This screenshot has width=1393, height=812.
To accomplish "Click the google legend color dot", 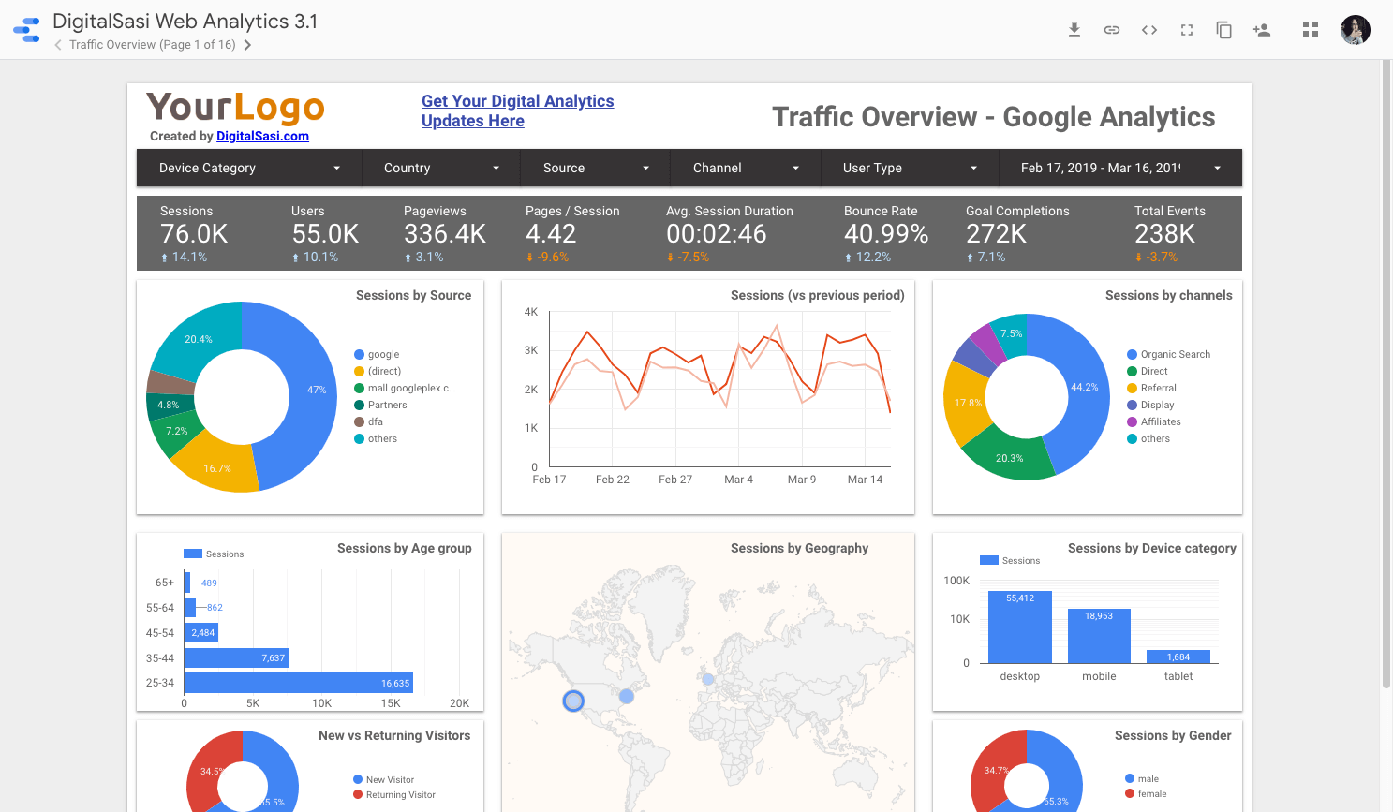I will [359, 355].
